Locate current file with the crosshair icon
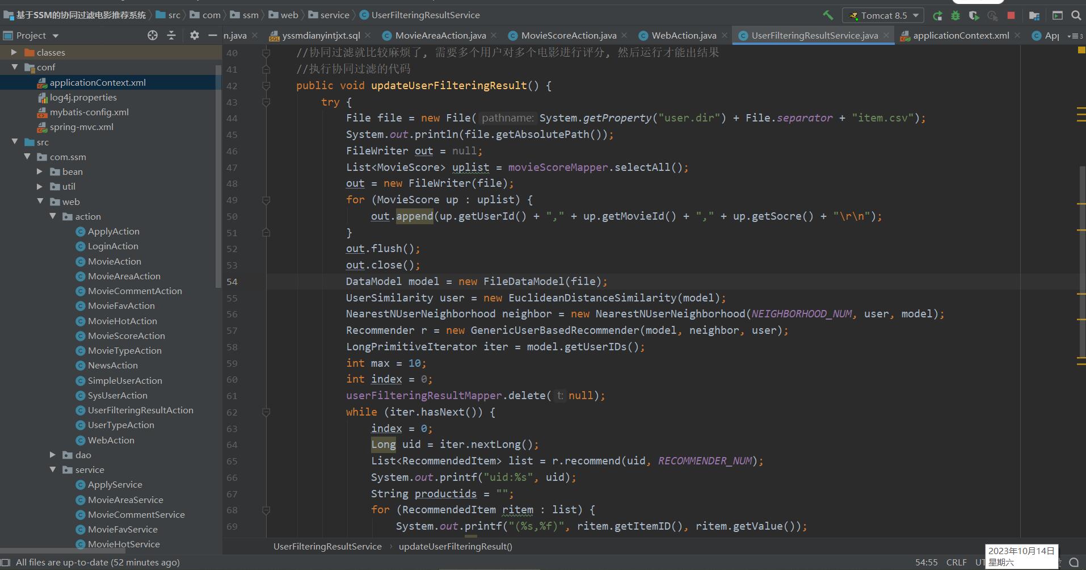Viewport: 1086px width, 570px height. (153, 35)
